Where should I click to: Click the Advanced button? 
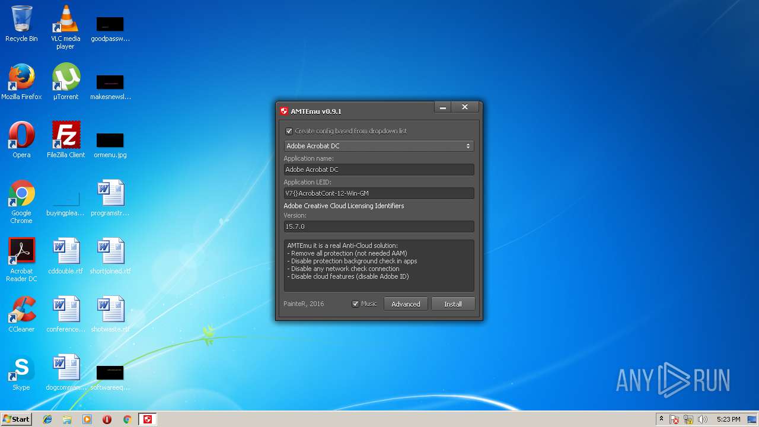406,304
